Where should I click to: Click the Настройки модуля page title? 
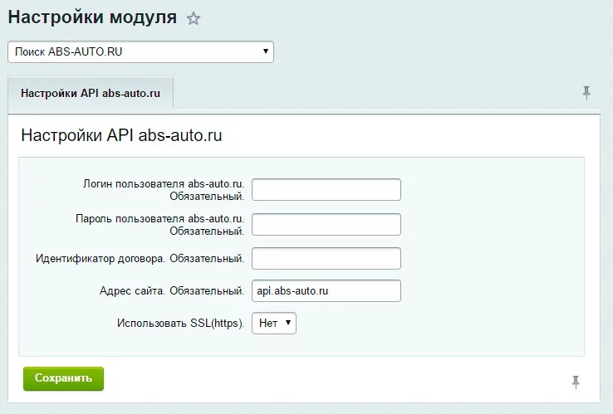92,18
